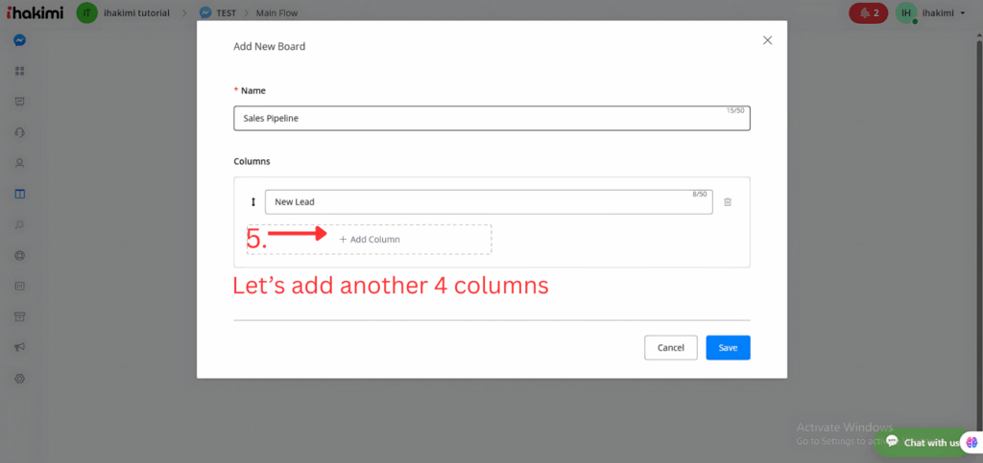Save the new board

(728, 348)
